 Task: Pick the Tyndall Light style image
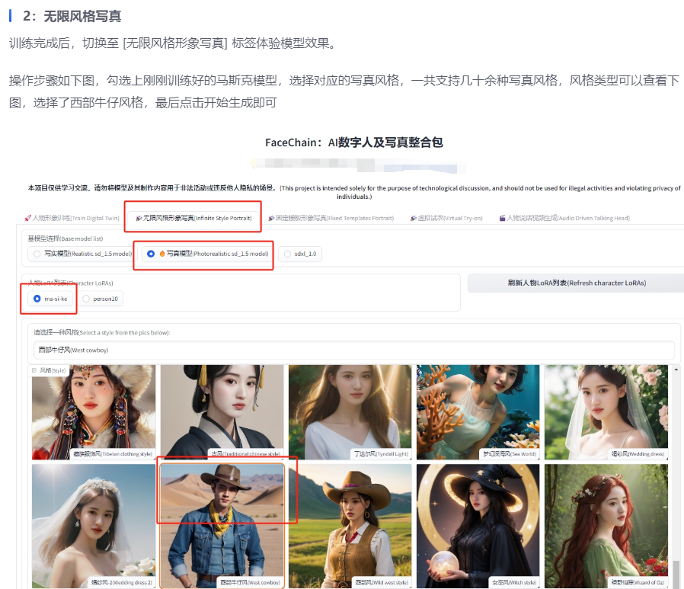click(x=350, y=411)
